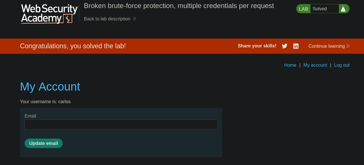Click the Solved status text
The width and height of the screenshot is (364, 165).
point(320,9)
